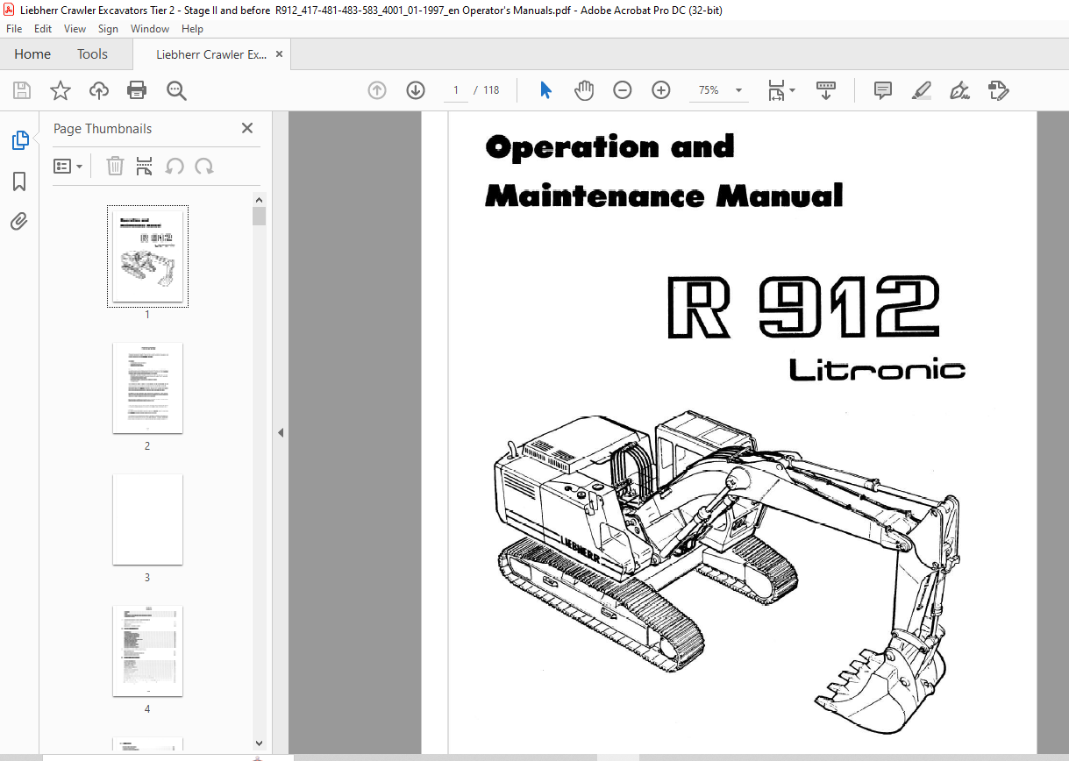Select the arrow selection tool

click(545, 90)
